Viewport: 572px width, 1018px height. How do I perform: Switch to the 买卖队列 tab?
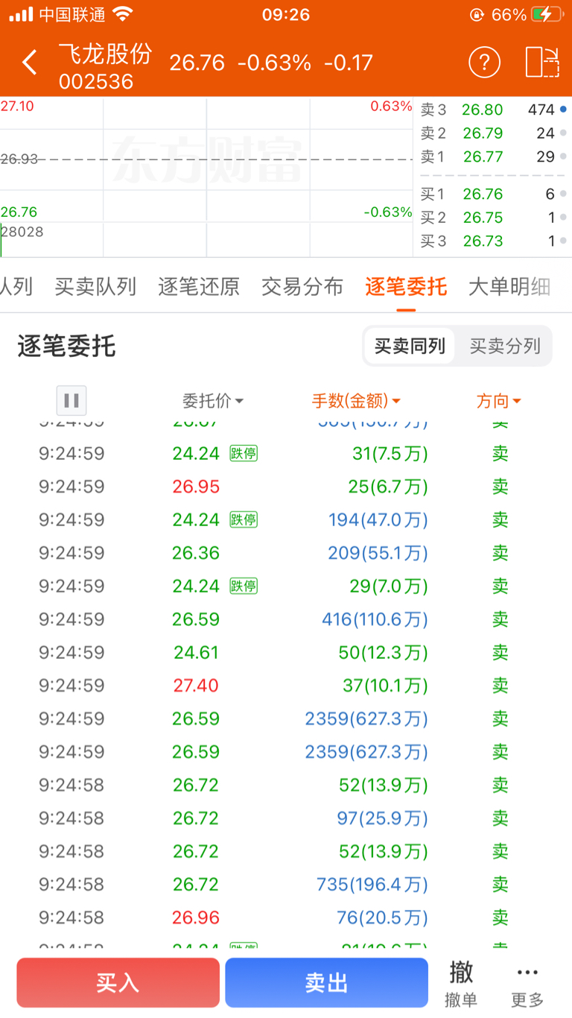point(95,286)
